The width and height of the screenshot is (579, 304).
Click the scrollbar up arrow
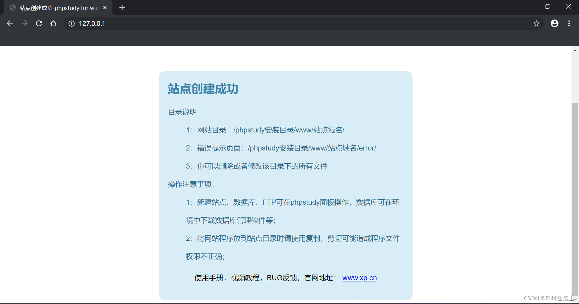click(x=575, y=50)
